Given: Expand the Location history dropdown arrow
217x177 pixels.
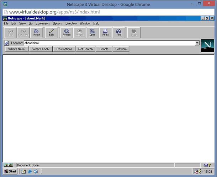Looking at the screenshot, I should pos(197,43).
